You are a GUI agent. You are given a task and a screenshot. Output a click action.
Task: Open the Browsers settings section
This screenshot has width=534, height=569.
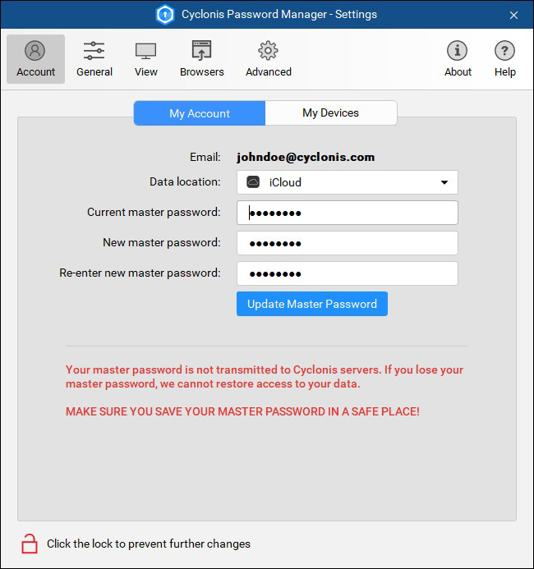click(x=202, y=59)
